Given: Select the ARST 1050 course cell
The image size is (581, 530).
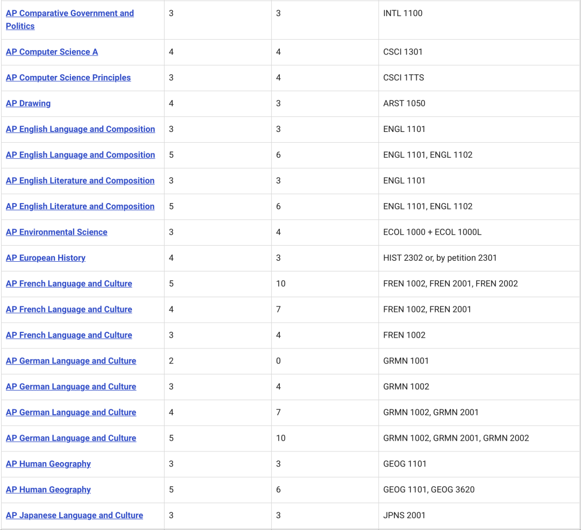Looking at the screenshot, I should [479, 104].
